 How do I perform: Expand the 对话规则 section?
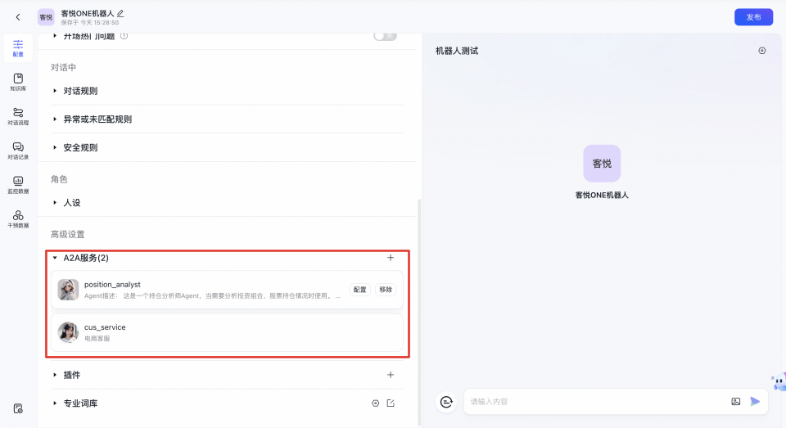click(55, 91)
